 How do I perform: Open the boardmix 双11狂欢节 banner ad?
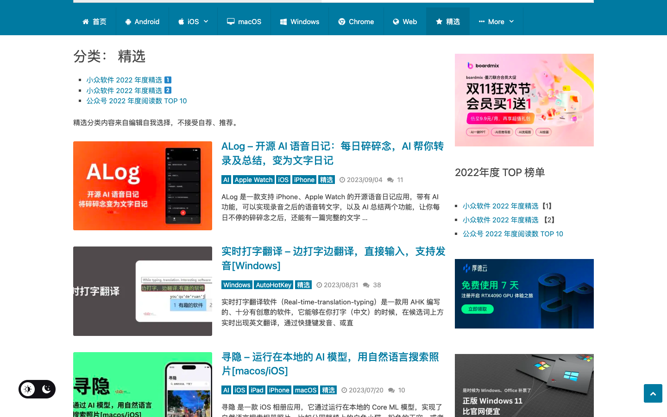[x=524, y=100]
